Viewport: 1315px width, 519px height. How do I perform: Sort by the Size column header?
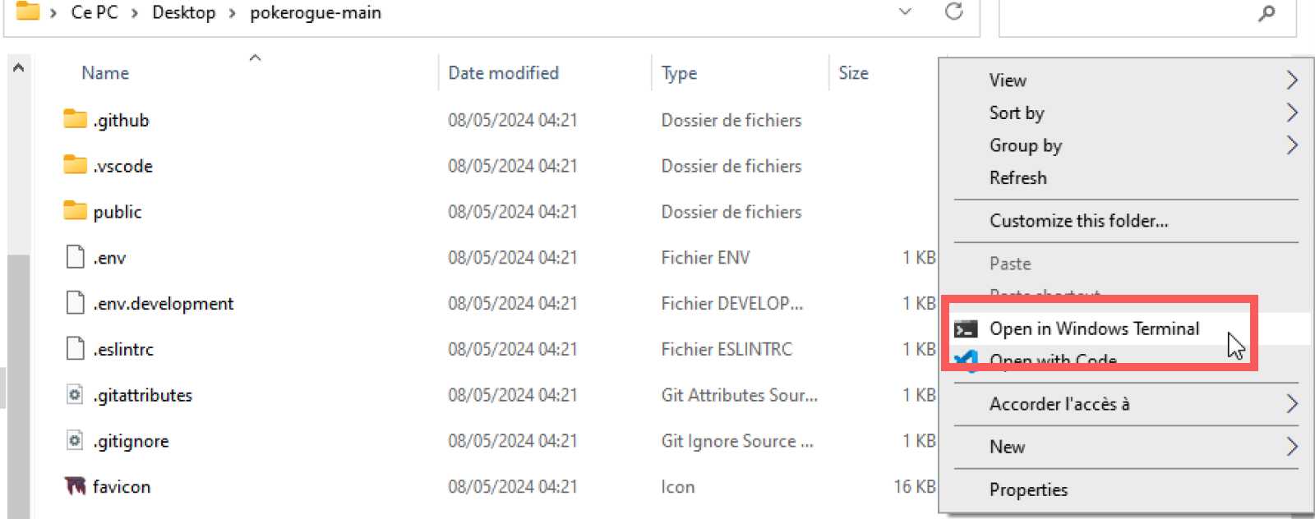pos(853,72)
